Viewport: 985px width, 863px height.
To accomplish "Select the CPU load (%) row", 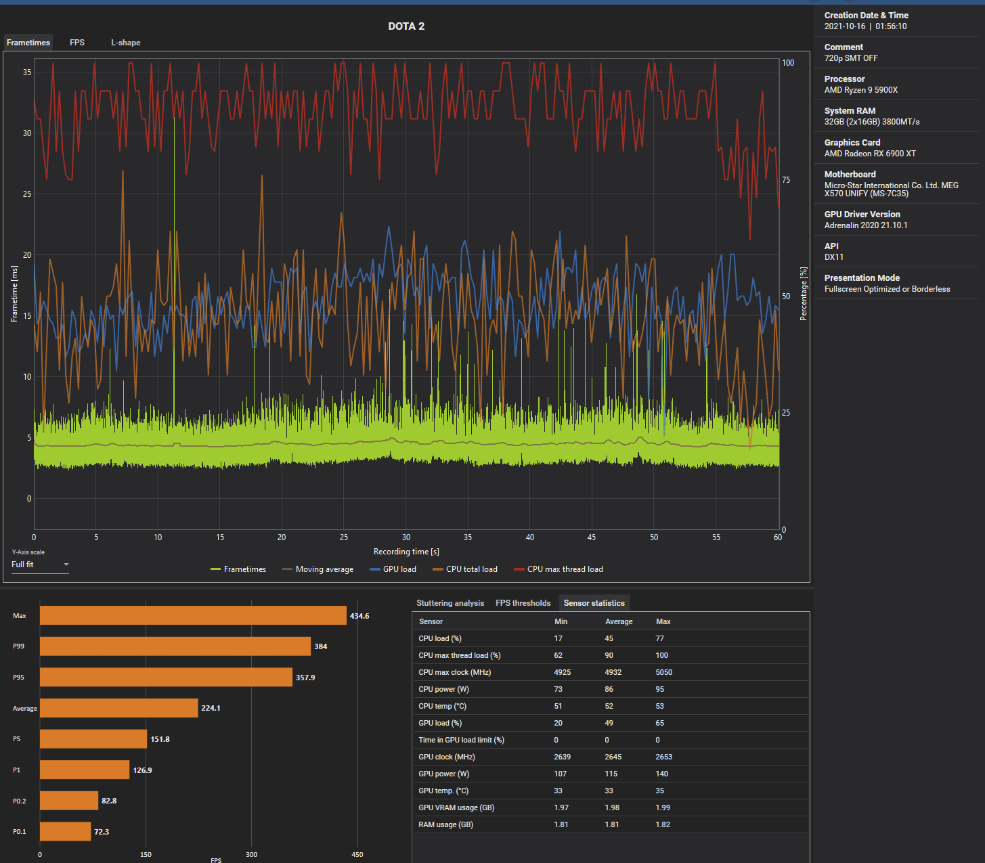I will coord(611,638).
